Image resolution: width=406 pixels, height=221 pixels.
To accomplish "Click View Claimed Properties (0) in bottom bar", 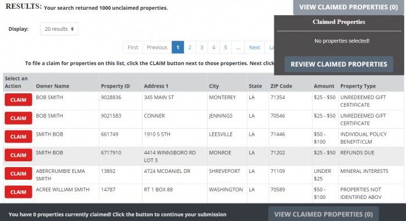I will click(x=324, y=214).
